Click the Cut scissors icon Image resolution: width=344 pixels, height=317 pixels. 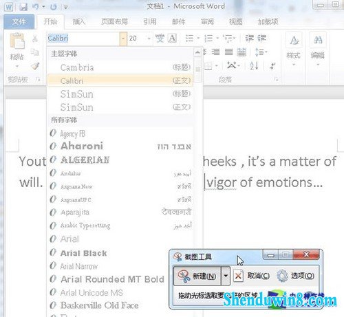(35, 39)
